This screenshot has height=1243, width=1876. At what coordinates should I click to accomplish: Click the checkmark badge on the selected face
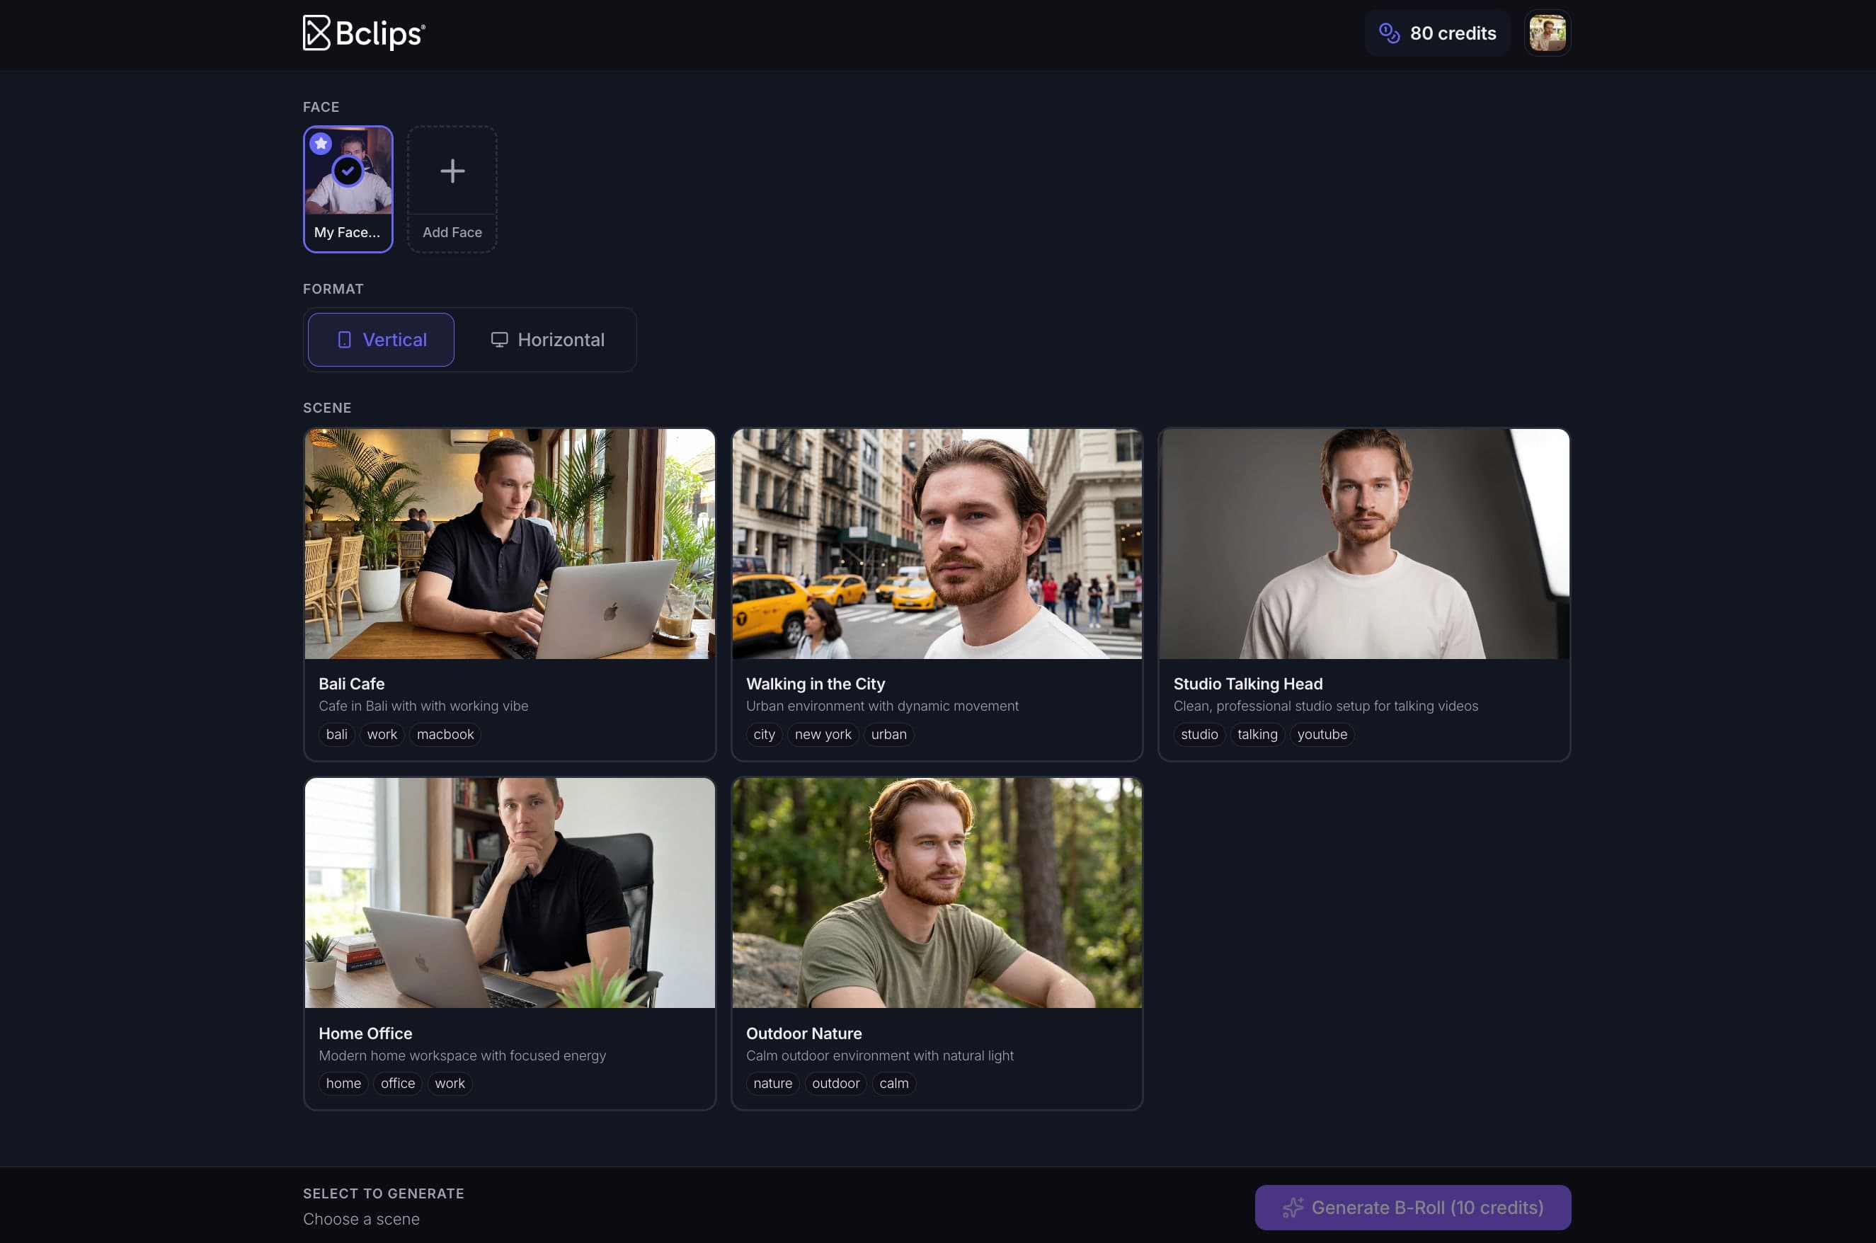347,170
